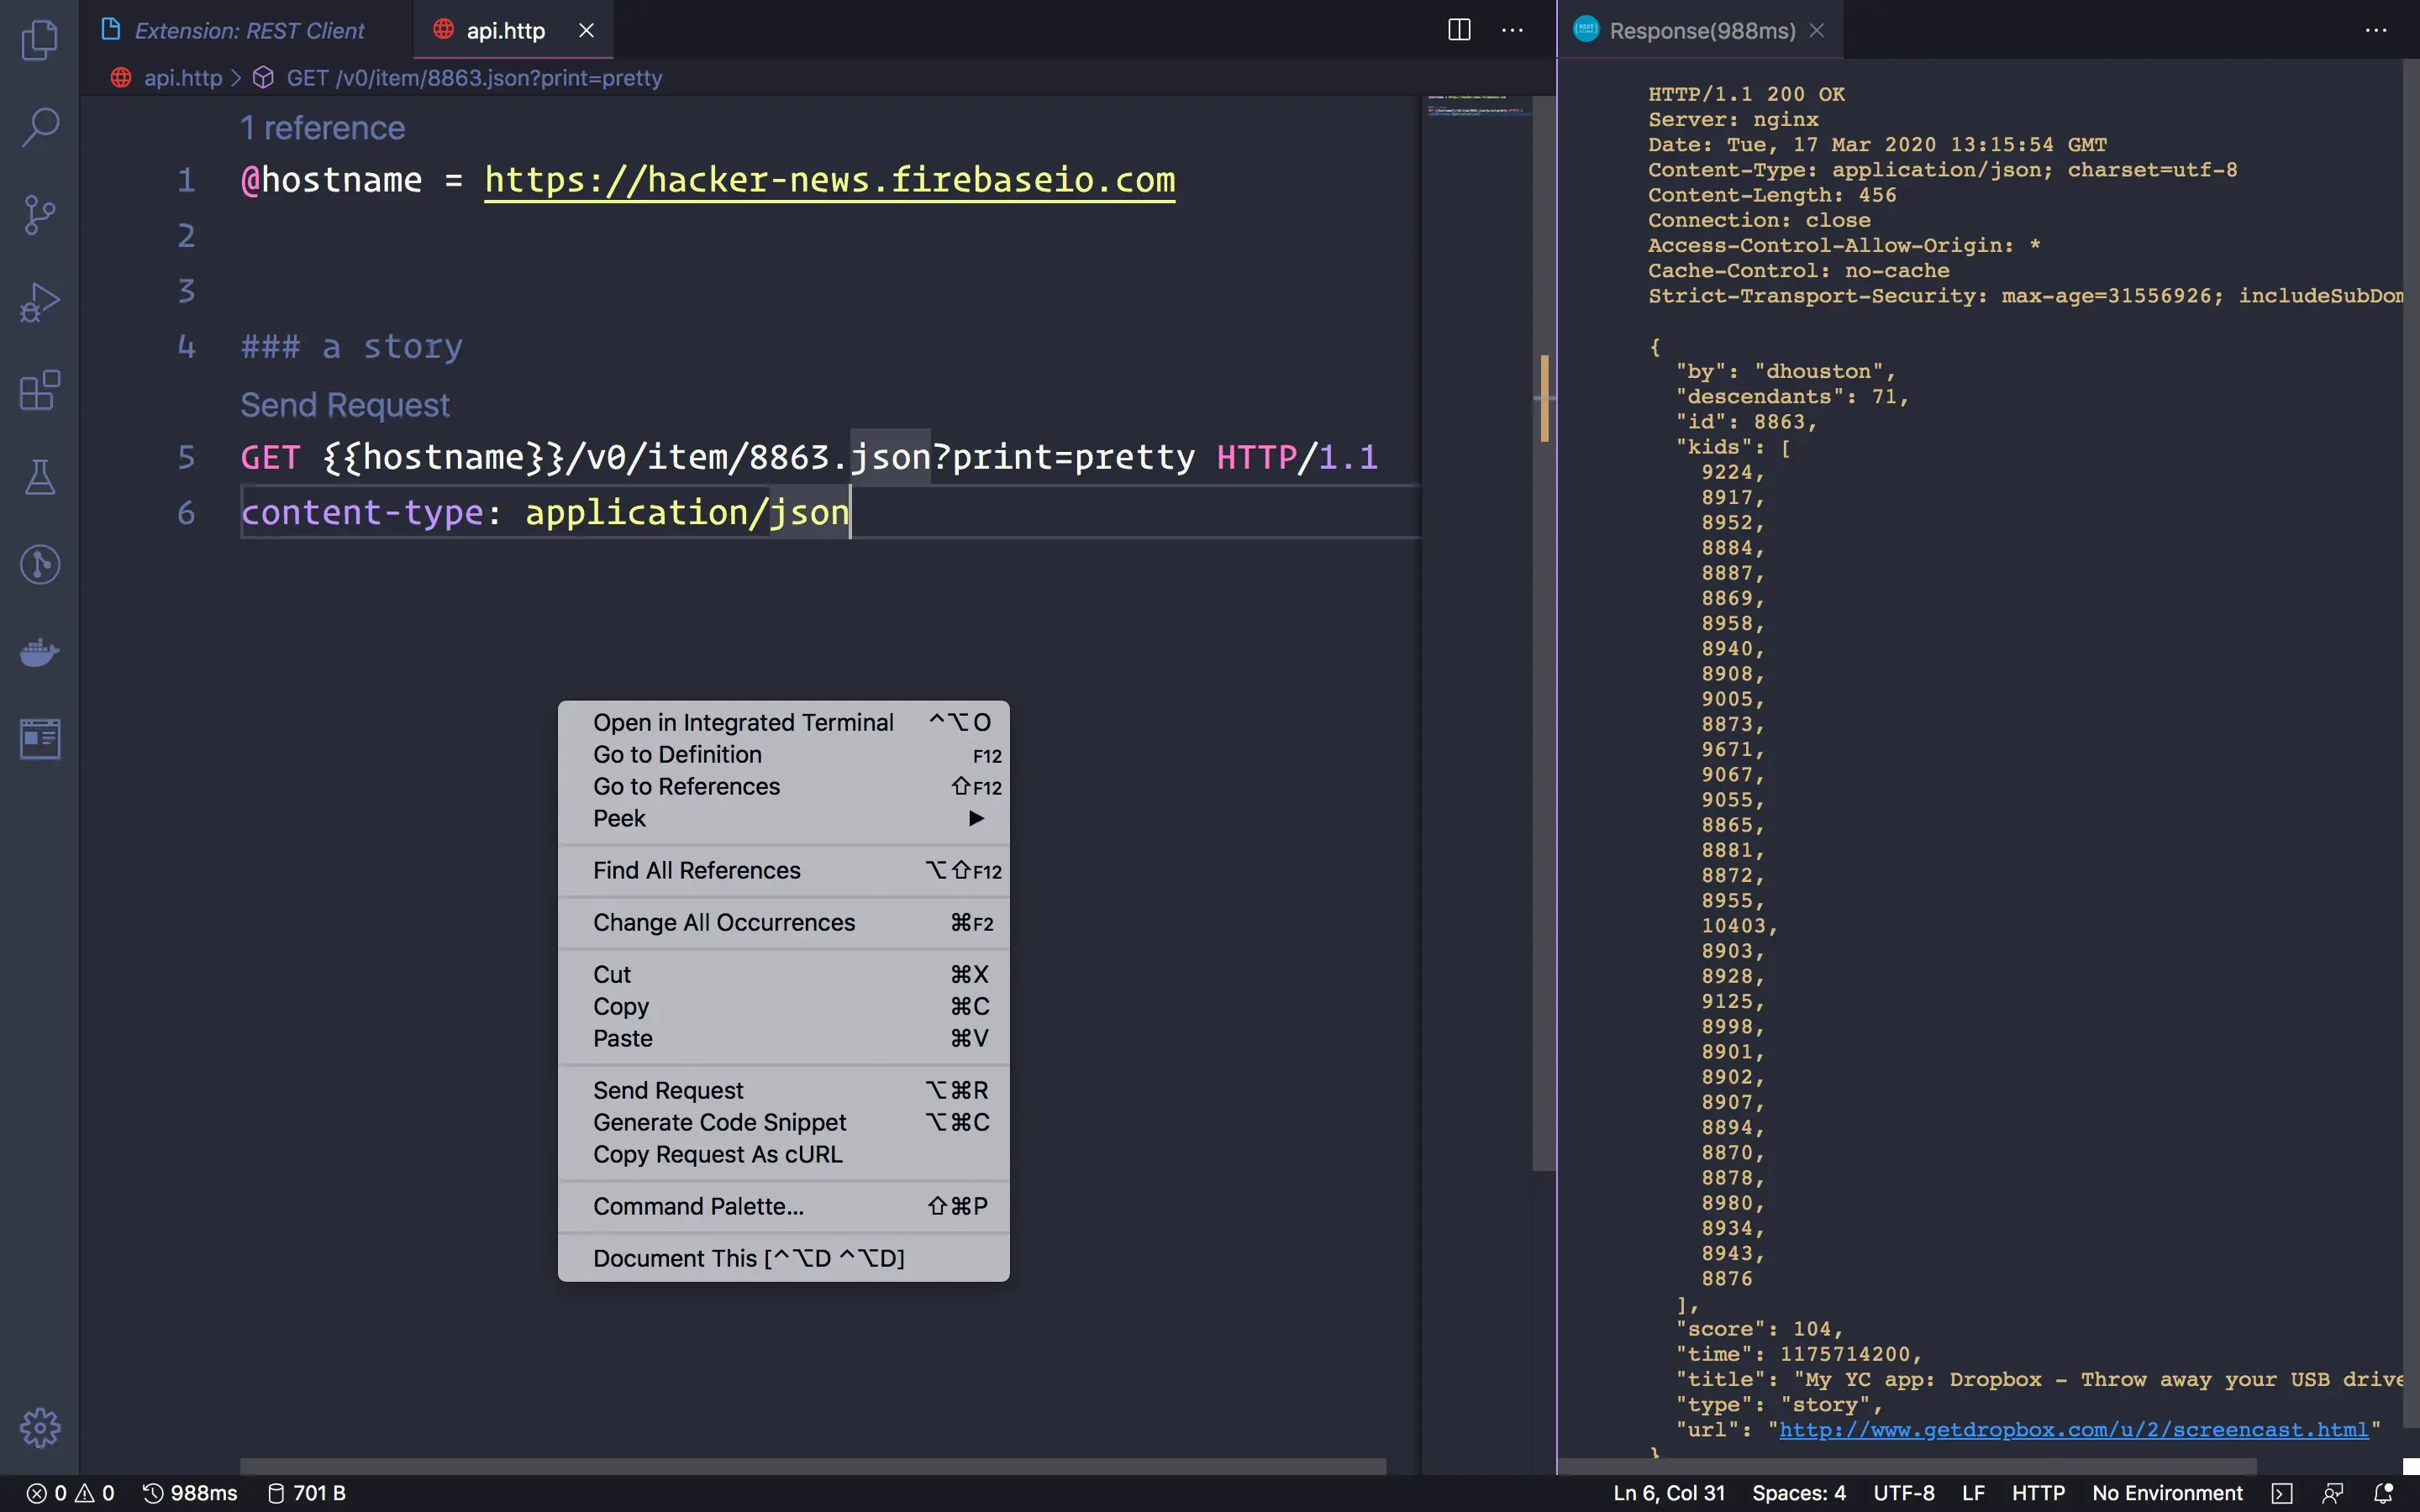Open the Explorer view in activity bar

pos(40,40)
